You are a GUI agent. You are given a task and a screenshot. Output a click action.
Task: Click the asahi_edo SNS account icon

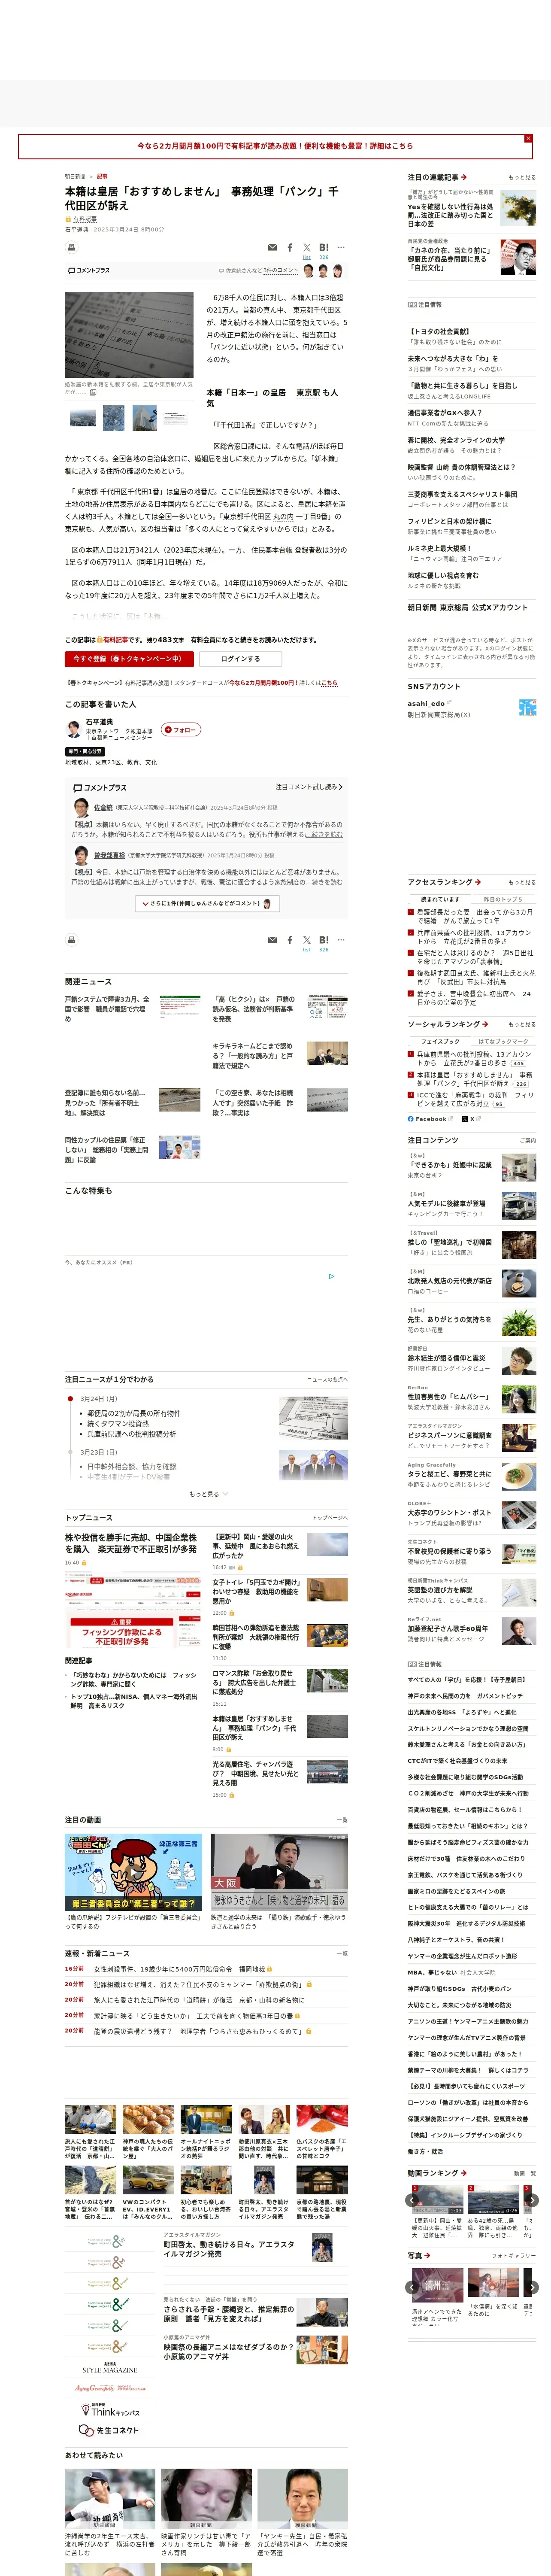(x=527, y=707)
